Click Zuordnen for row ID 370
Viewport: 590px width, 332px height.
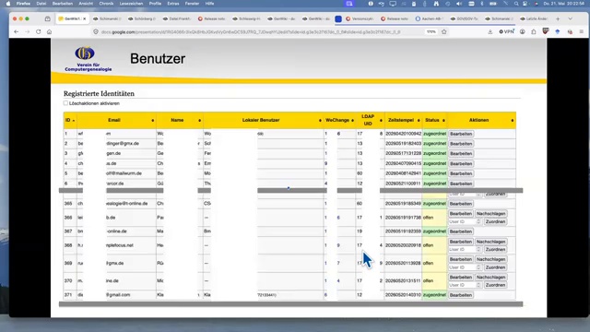(x=495, y=285)
